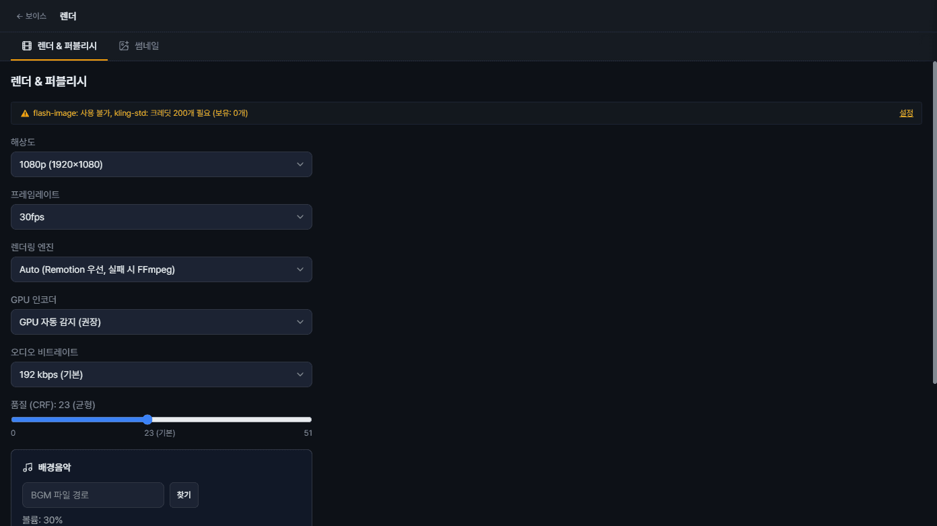This screenshot has width=937, height=526.
Task: Click the flash-image warning message text
Action: tap(141, 113)
